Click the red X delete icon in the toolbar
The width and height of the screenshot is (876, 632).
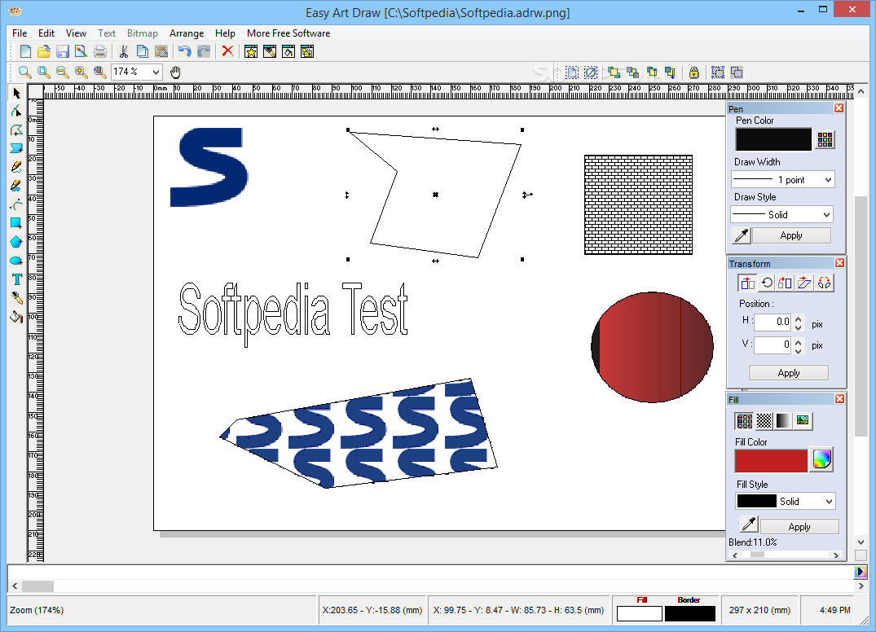click(227, 51)
